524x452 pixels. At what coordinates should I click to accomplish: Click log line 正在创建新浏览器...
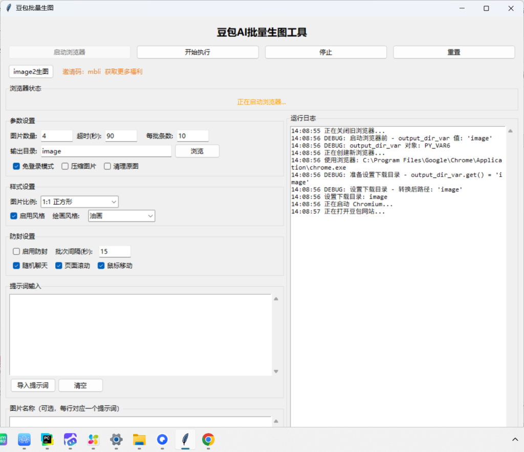[x=338, y=153]
